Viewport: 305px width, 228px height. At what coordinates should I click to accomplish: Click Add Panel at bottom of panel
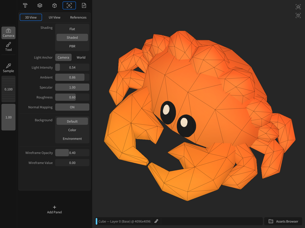point(54,210)
